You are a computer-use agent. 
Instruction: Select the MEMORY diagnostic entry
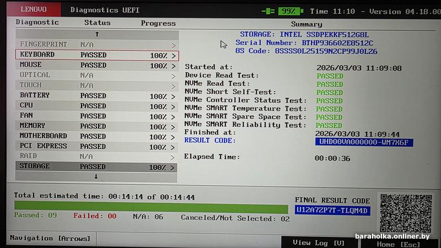tap(96, 126)
